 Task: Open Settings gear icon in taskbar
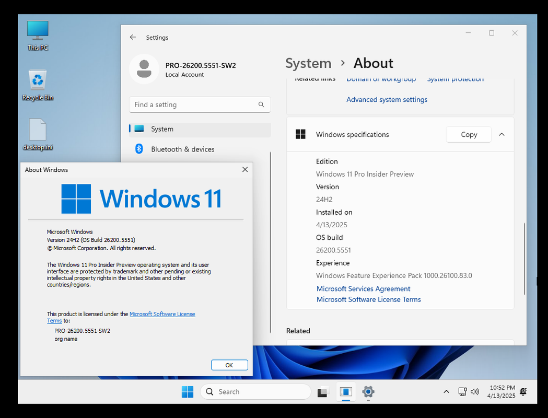tap(368, 392)
